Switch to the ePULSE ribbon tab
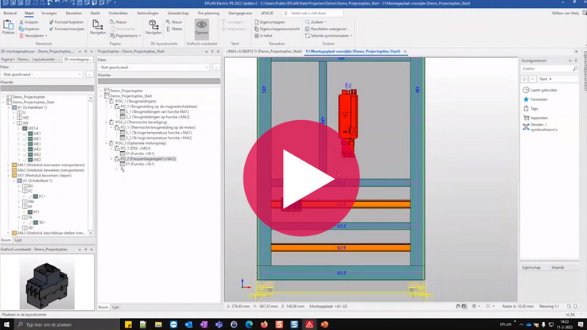The height and width of the screenshot is (330, 587). pyautogui.click(x=267, y=13)
